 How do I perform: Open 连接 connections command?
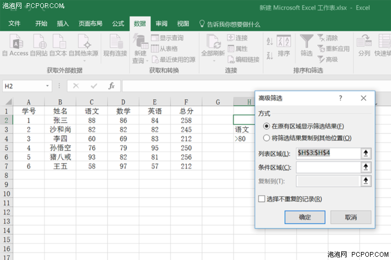tap(237, 38)
